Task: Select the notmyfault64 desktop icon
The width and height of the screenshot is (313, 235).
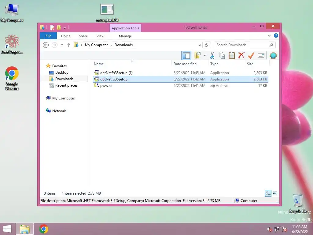Action: (x=107, y=13)
